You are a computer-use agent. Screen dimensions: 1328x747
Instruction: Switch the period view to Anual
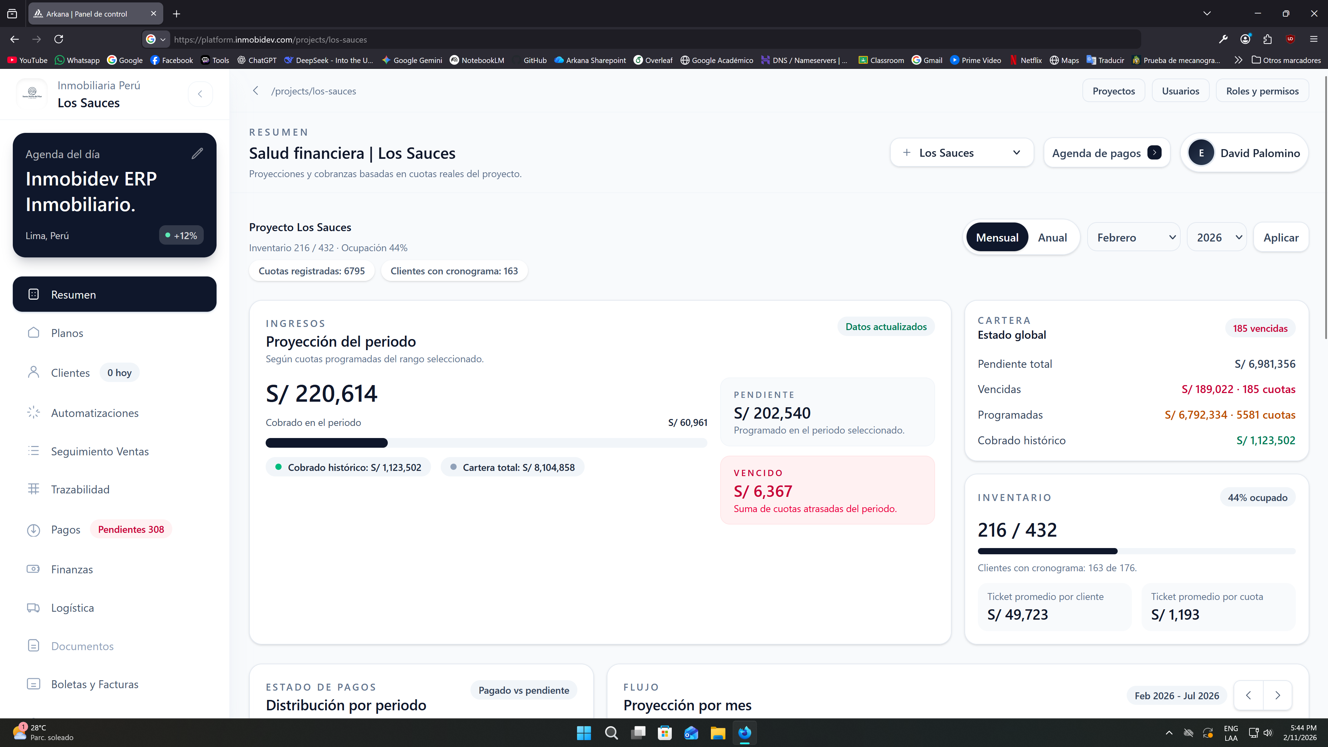tap(1052, 237)
